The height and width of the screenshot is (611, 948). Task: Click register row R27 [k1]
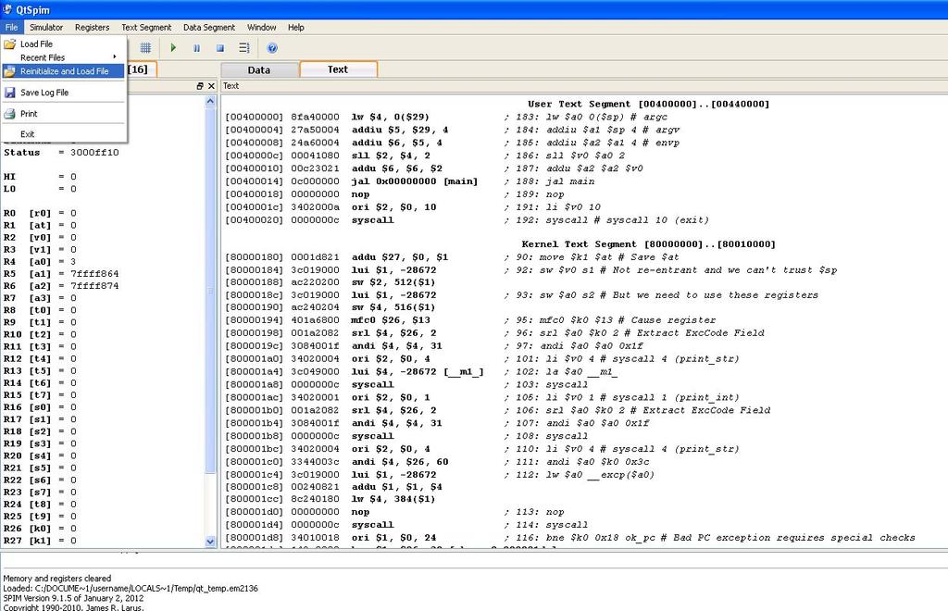(x=40, y=541)
